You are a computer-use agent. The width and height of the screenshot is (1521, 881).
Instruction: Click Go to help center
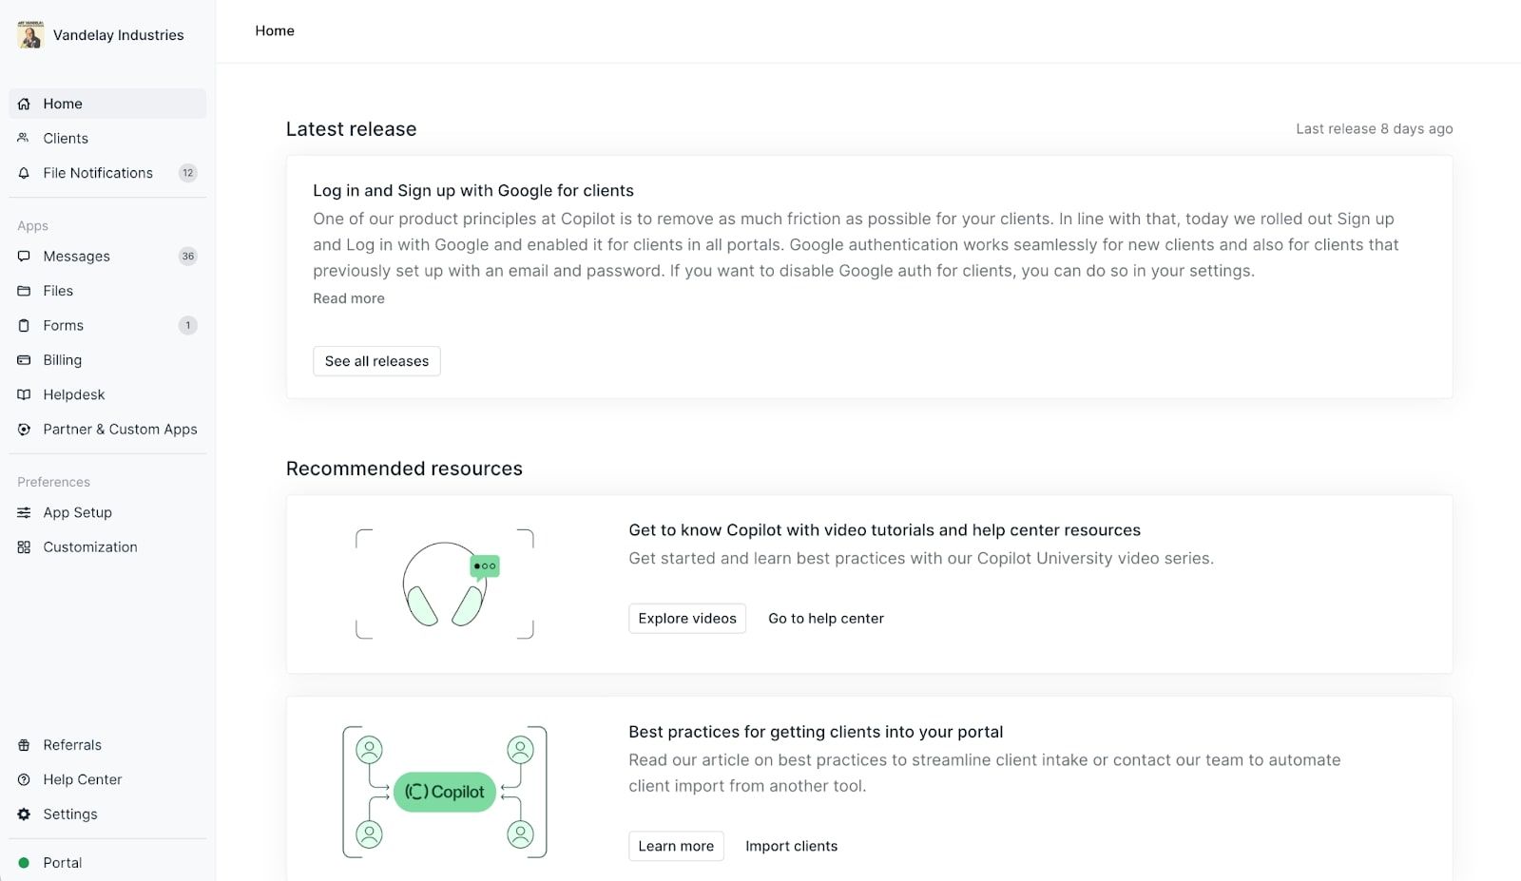click(825, 618)
